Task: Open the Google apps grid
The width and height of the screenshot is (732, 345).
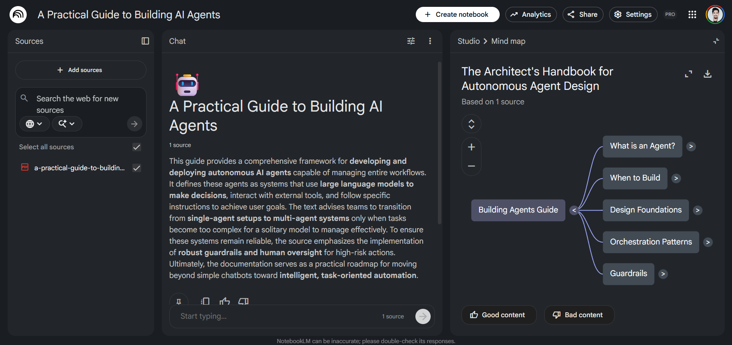Action: [x=692, y=14]
